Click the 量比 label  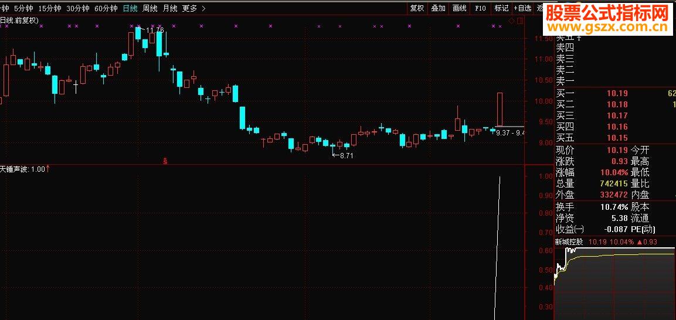pyautogui.click(x=640, y=184)
